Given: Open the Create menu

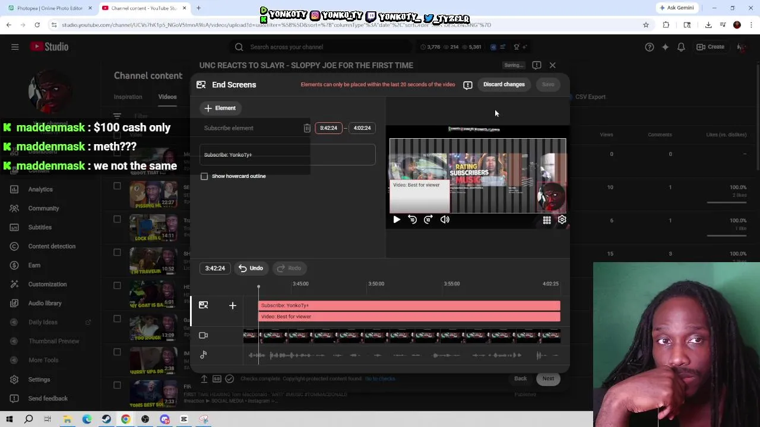Looking at the screenshot, I should click(x=711, y=47).
